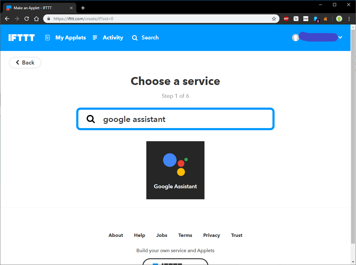
Task: Click the scrollbar down arrow
Action: coord(353,262)
